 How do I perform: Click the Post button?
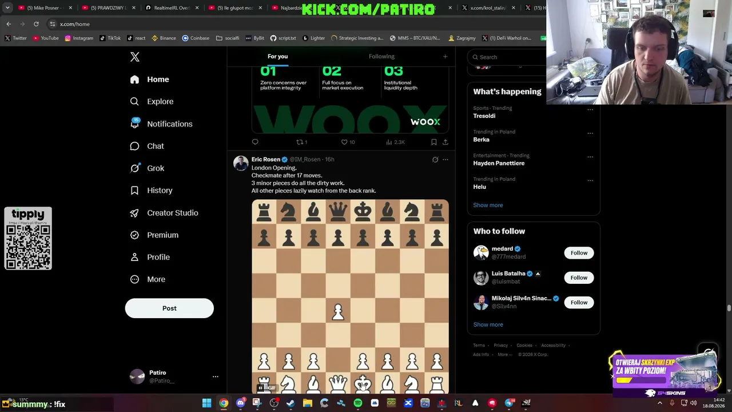(169, 308)
